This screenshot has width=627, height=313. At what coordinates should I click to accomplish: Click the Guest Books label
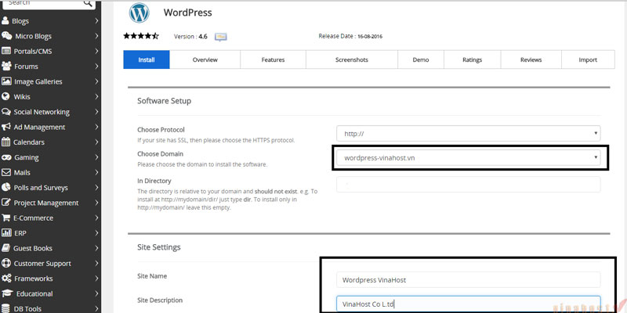point(33,248)
